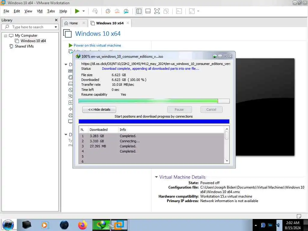Click the green download progress bar
This screenshot has width=308, height=231.
(x=154, y=101)
